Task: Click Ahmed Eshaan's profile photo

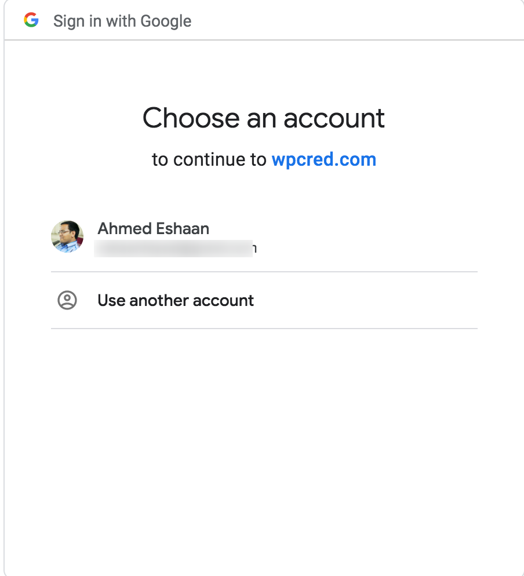Action: pos(67,236)
